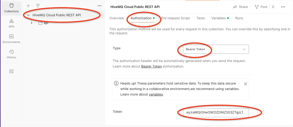Click the collections filter search field
Viewport: 293px width, 127px height.
point(64,6)
